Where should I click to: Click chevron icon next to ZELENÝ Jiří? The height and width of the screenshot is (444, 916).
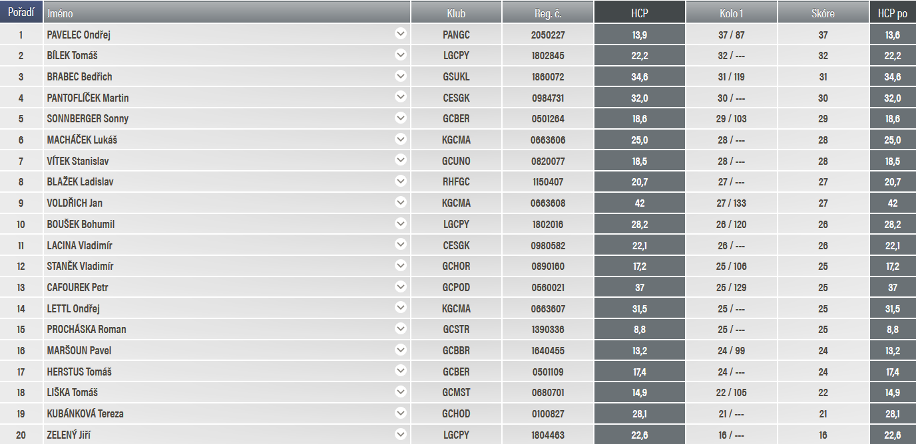click(x=400, y=434)
